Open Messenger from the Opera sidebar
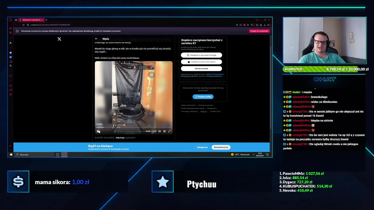The image size is (374, 210). click(11, 57)
